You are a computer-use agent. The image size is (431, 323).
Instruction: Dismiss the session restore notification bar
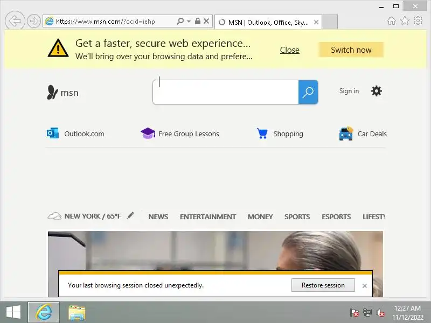pyautogui.click(x=365, y=286)
